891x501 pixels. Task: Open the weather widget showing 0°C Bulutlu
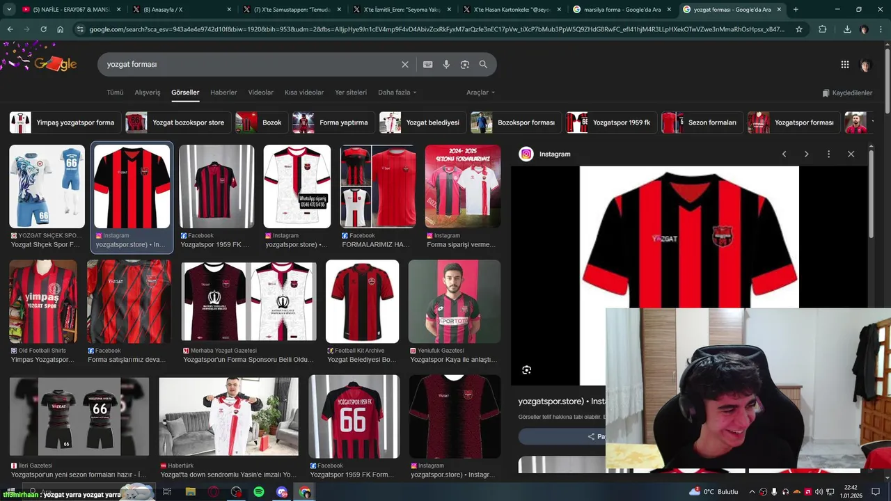713,492
